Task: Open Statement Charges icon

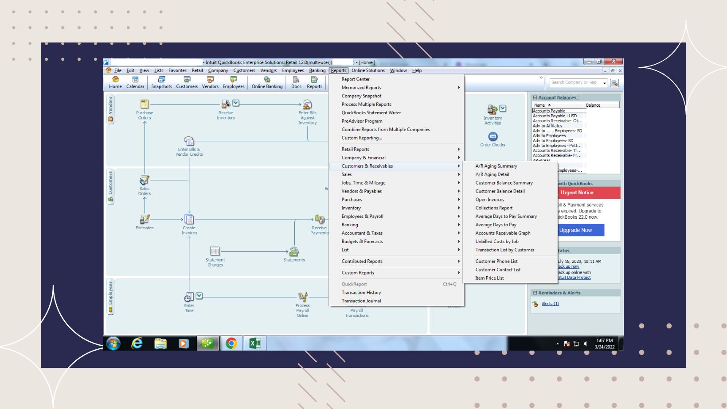Action: (215, 251)
